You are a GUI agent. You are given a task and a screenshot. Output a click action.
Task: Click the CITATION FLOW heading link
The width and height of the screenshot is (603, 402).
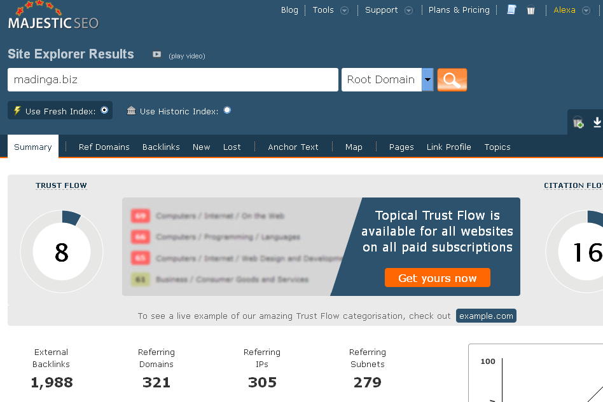click(x=573, y=185)
